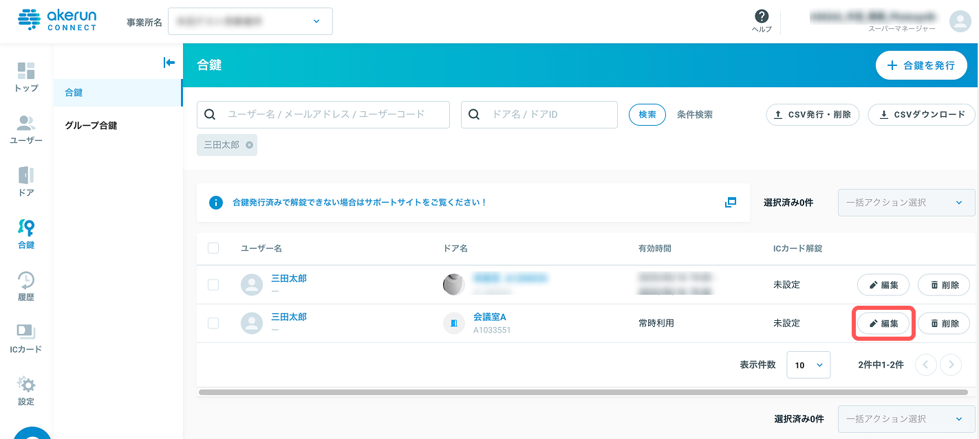979x439 pixels.
Task: Open 三田太郎 user link in 会議室A row
Action: click(x=289, y=317)
